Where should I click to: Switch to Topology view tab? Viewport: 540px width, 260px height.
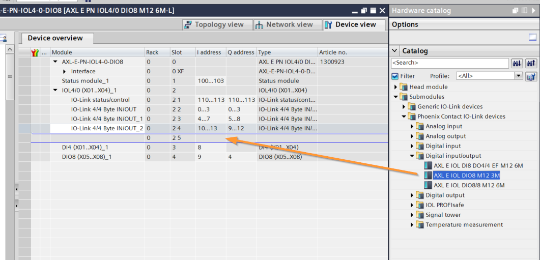click(x=214, y=24)
